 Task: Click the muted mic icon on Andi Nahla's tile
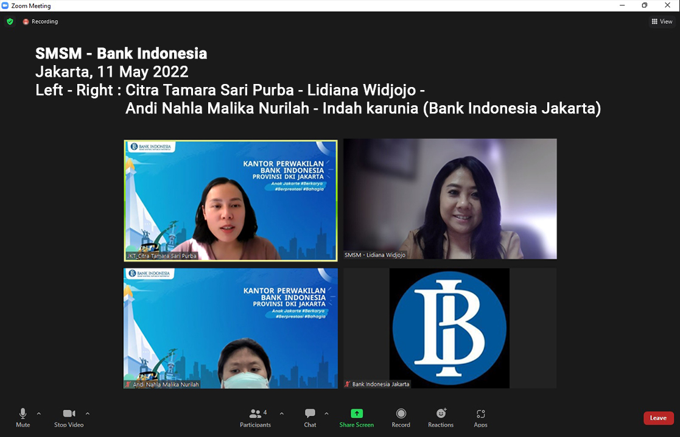tap(128, 384)
